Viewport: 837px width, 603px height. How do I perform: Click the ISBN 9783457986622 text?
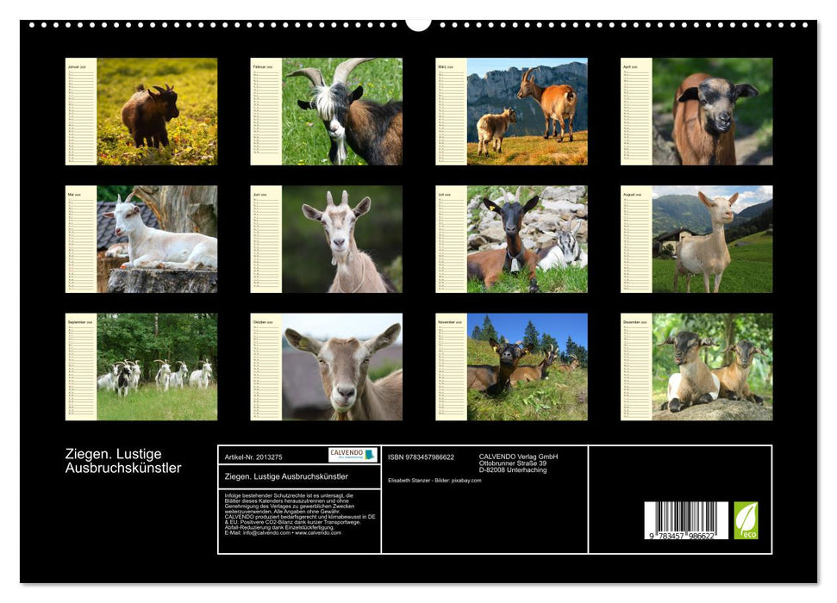coord(421,457)
